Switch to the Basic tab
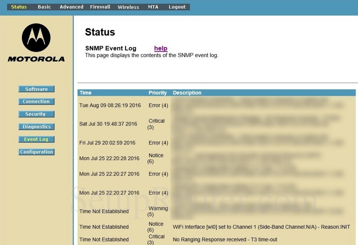This screenshot has width=358, height=245. click(x=44, y=7)
